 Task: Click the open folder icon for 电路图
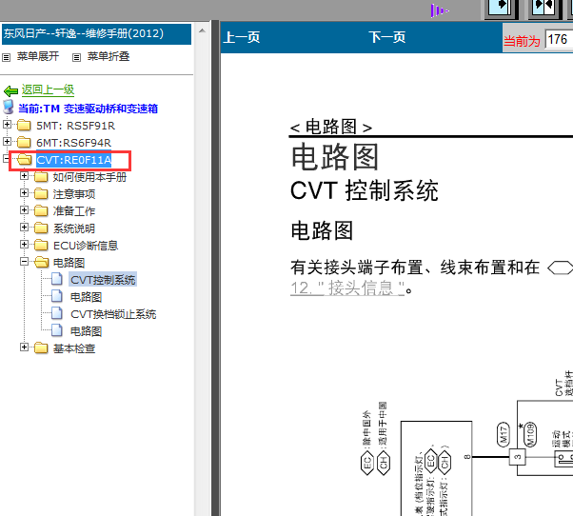41,262
